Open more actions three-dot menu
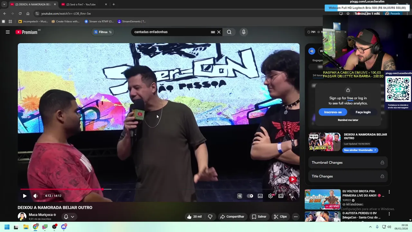 click(295, 217)
